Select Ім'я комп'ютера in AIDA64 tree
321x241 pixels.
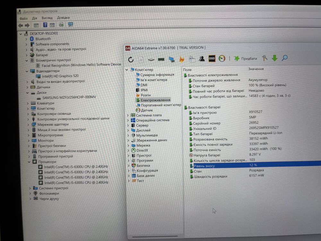tap(154, 80)
